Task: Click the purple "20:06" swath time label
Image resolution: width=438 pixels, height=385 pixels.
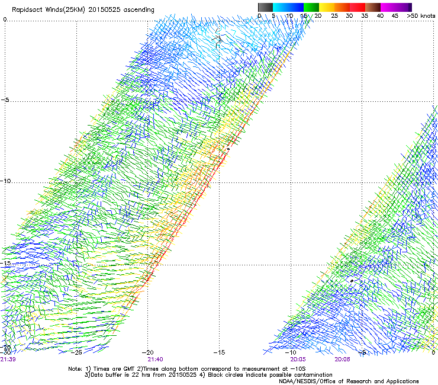Action: (342, 360)
